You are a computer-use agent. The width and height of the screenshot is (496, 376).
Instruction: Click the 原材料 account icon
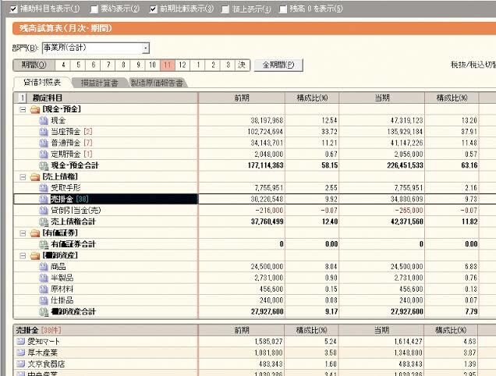[x=44, y=289]
